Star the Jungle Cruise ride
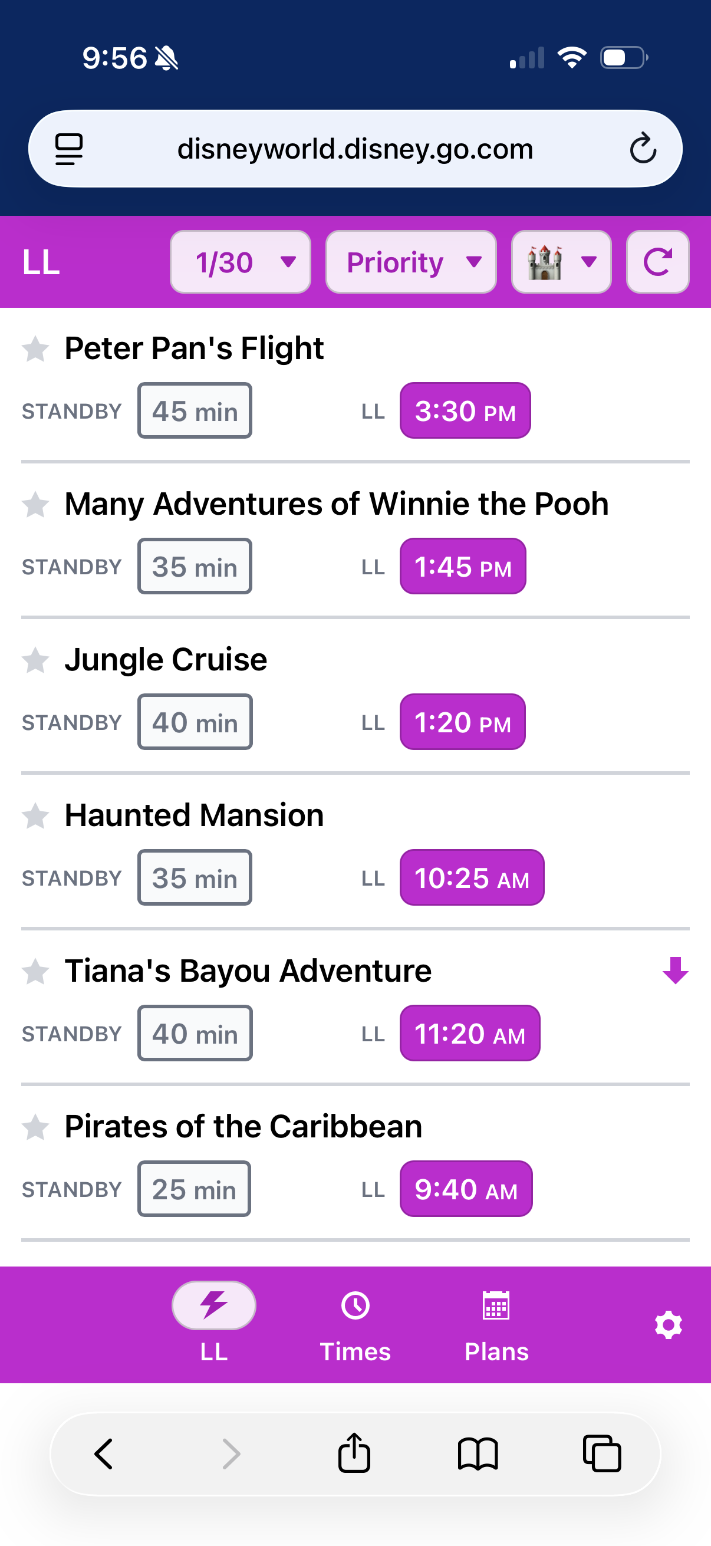 (35, 660)
